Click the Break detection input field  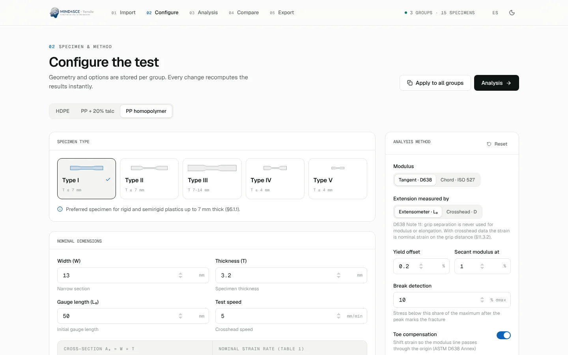452,300
